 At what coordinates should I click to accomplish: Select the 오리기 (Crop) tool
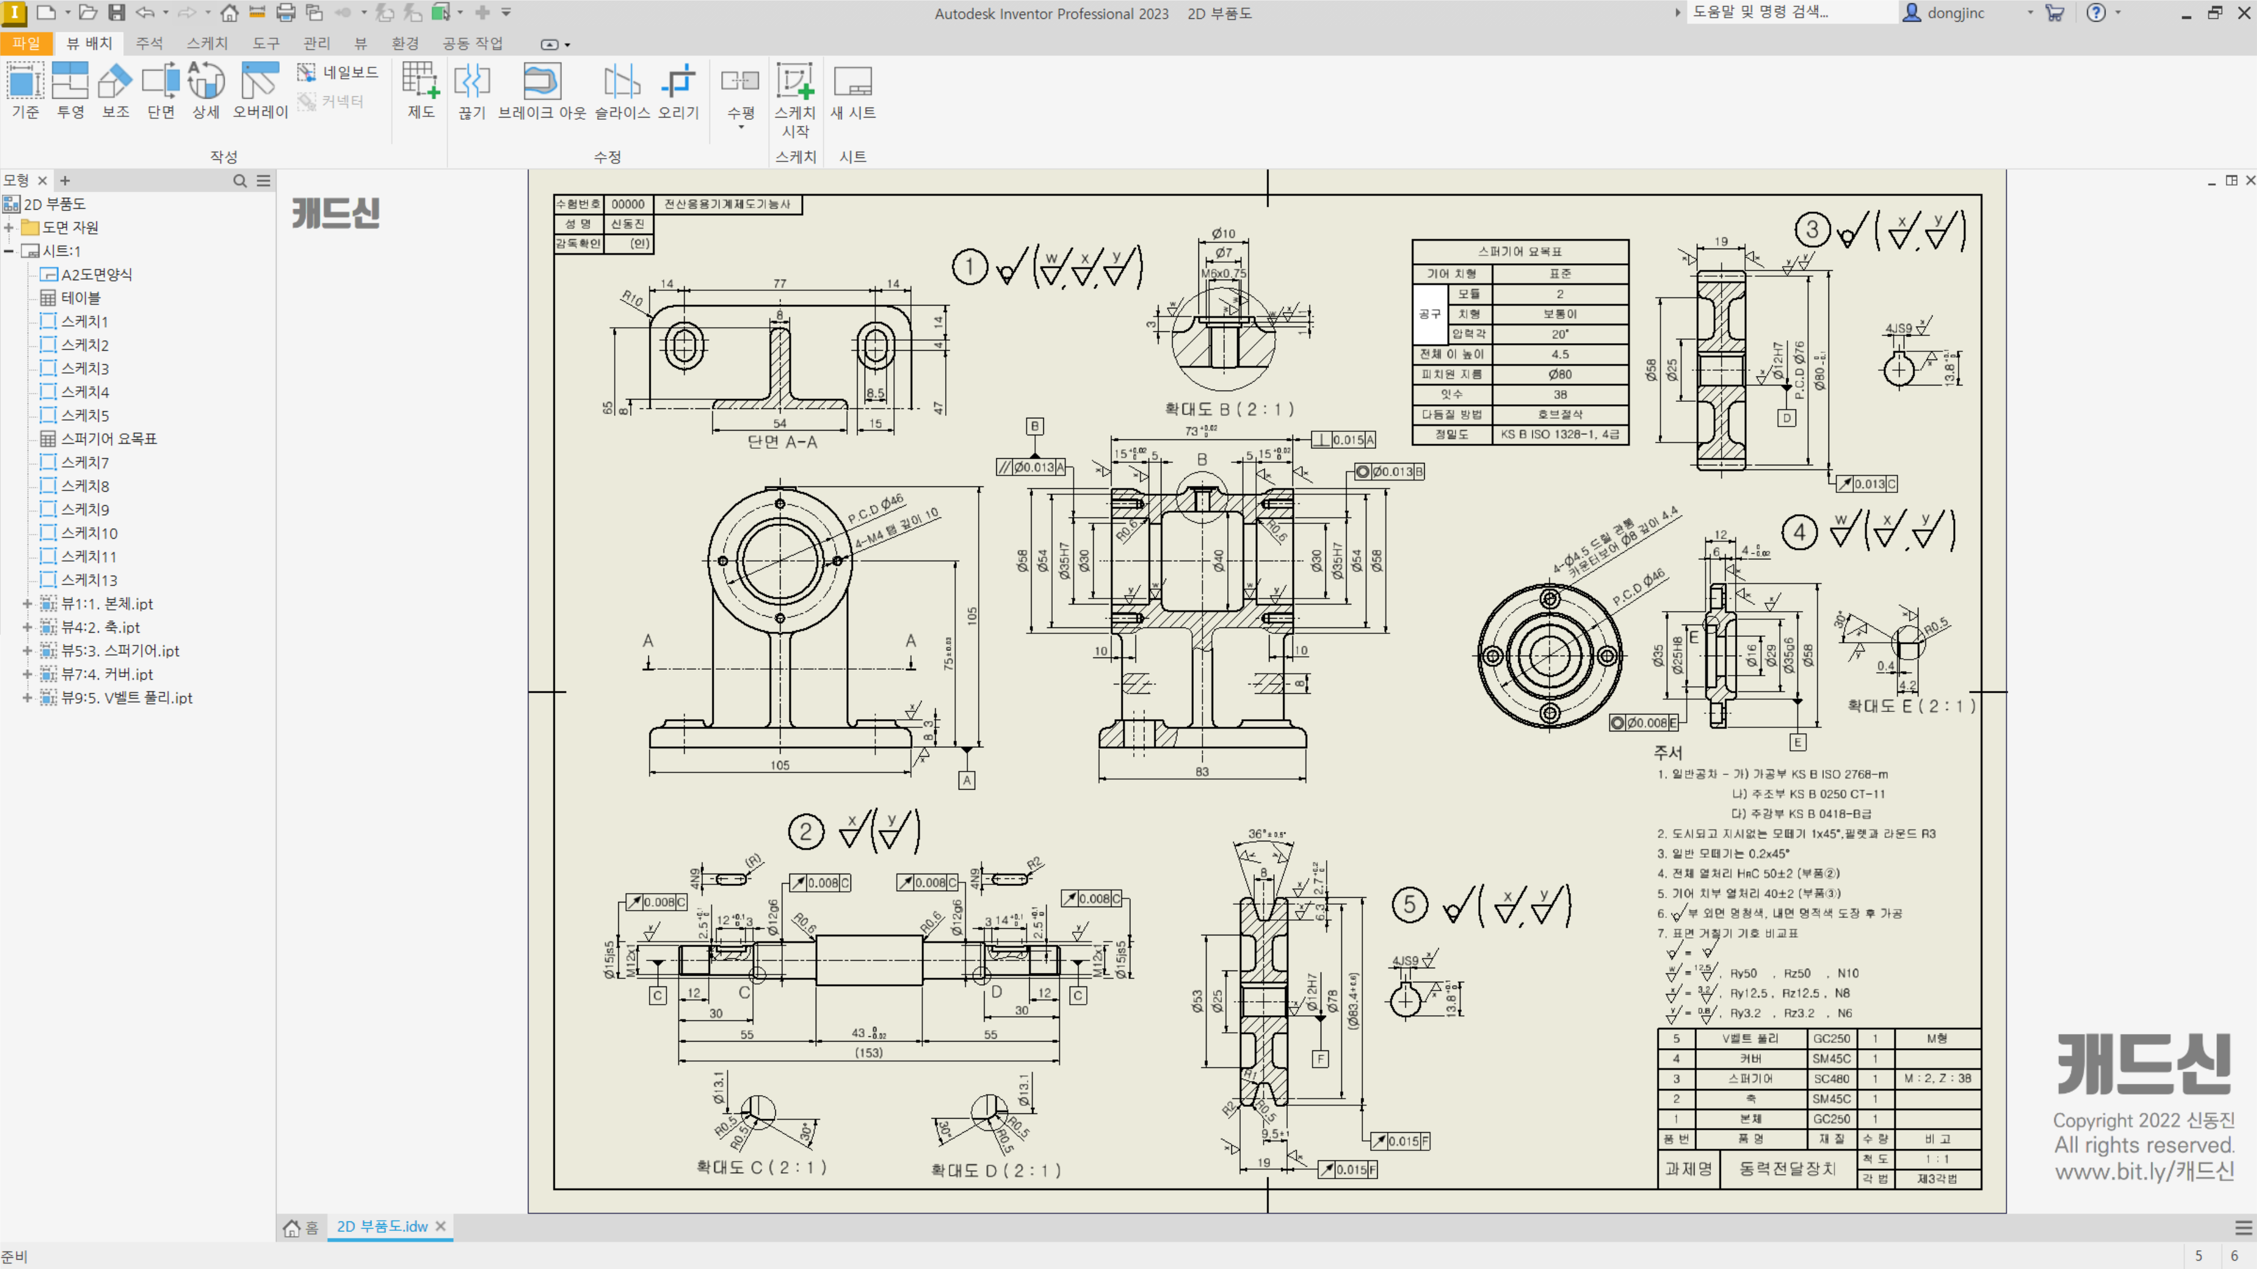[678, 90]
